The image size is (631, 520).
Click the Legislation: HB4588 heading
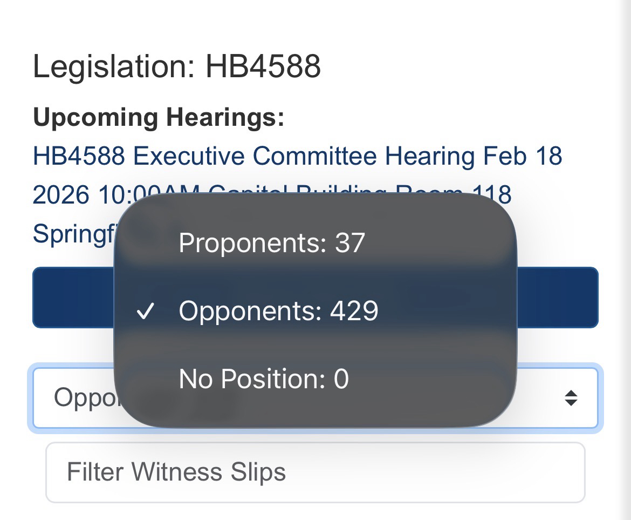click(x=176, y=66)
